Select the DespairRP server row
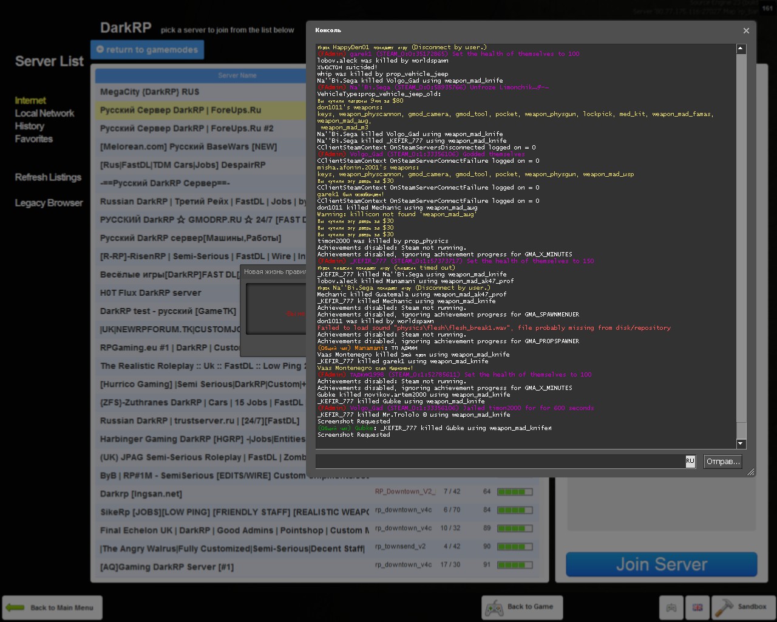Screen dimensions: 777x622 coord(200,165)
